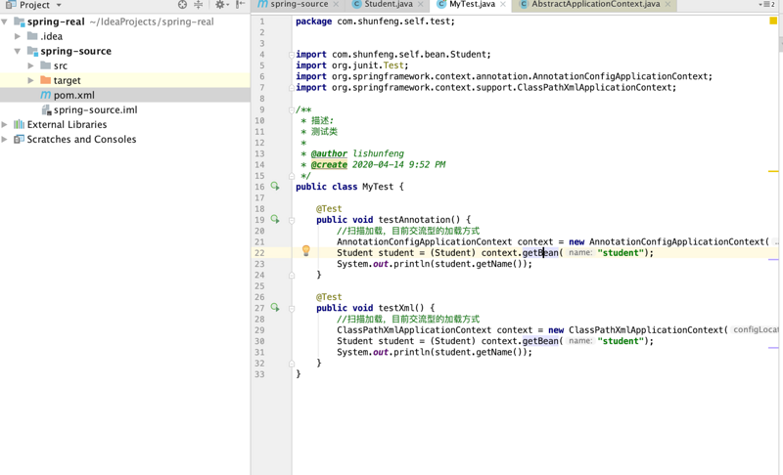Open the Project view dropdown
Image resolution: width=783 pixels, height=475 pixels.
(59, 5)
